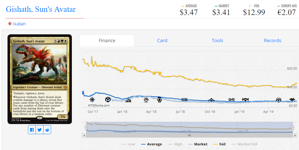Toggle the Average series in legend
299x150 pixels.
tap(152, 144)
